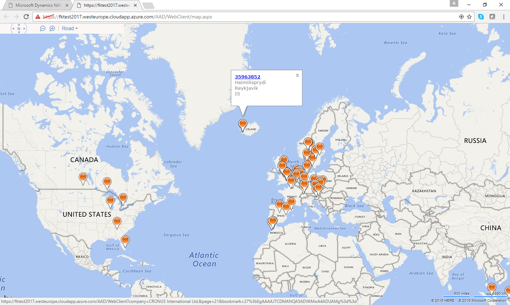Zoom out the map with minus icon

[42, 28]
